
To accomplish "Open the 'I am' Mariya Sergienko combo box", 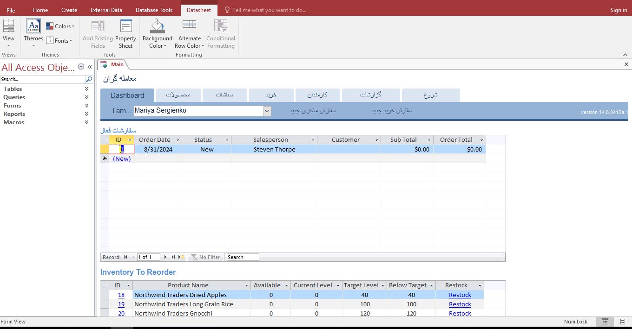I will tap(267, 111).
